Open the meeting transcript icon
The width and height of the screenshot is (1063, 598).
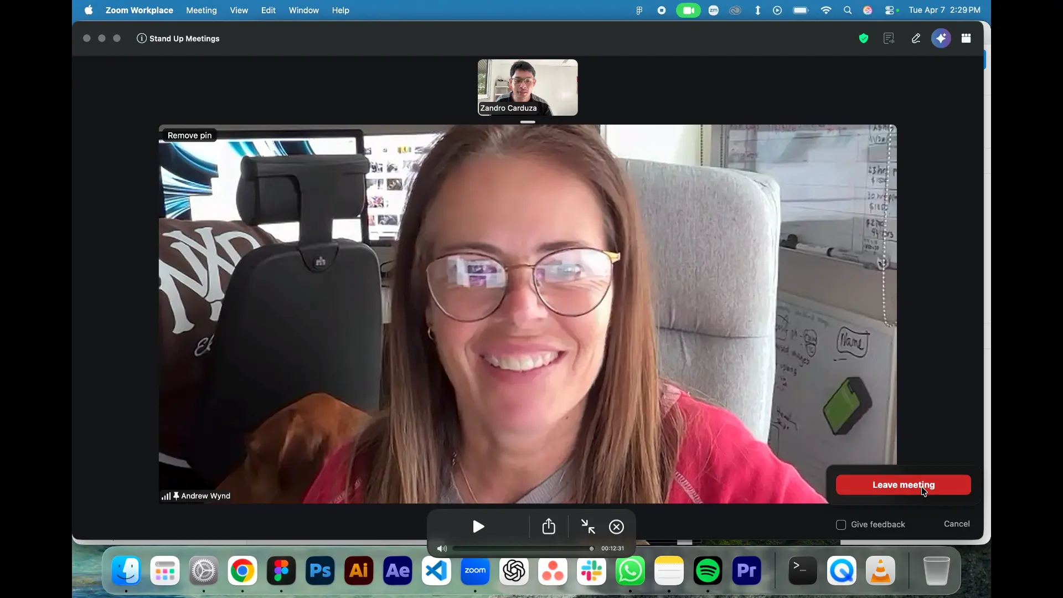[889, 38]
